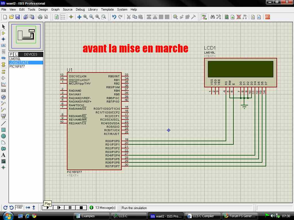Toggle the wire autorouter icon
The image size is (294, 220).
pyautogui.click(x=204, y=17)
